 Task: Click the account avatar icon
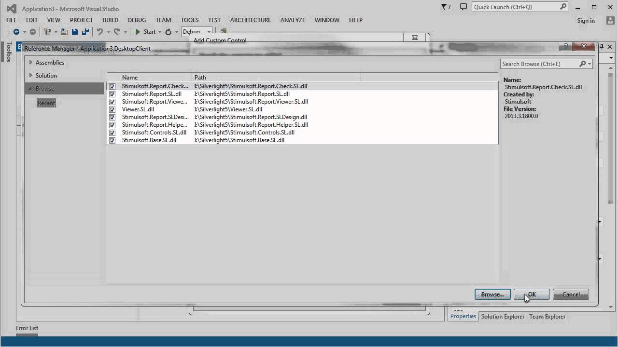pos(610,20)
